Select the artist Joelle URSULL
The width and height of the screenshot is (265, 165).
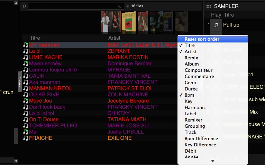tap(126, 132)
